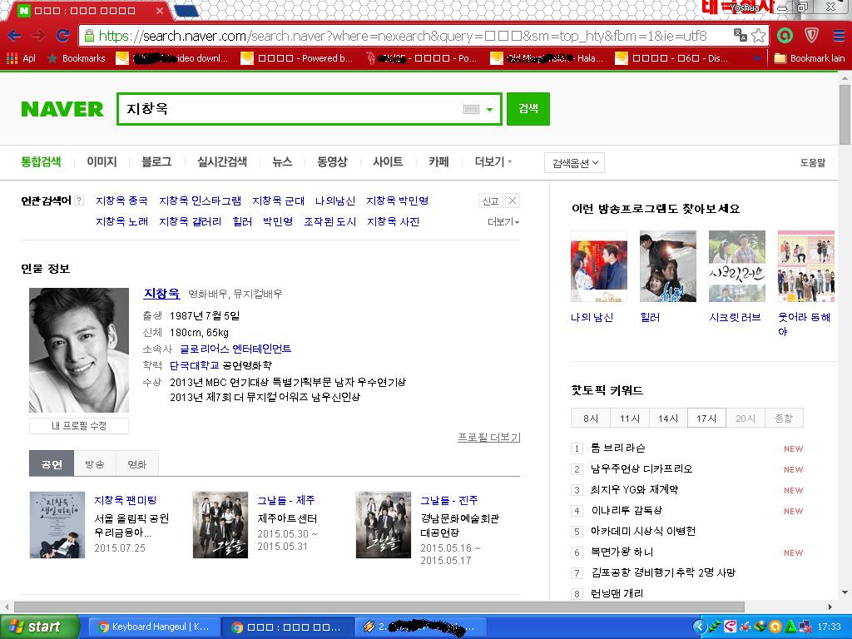Click the shield extension icon in the toolbar
Image resolution: width=852 pixels, height=639 pixels.
[810, 37]
